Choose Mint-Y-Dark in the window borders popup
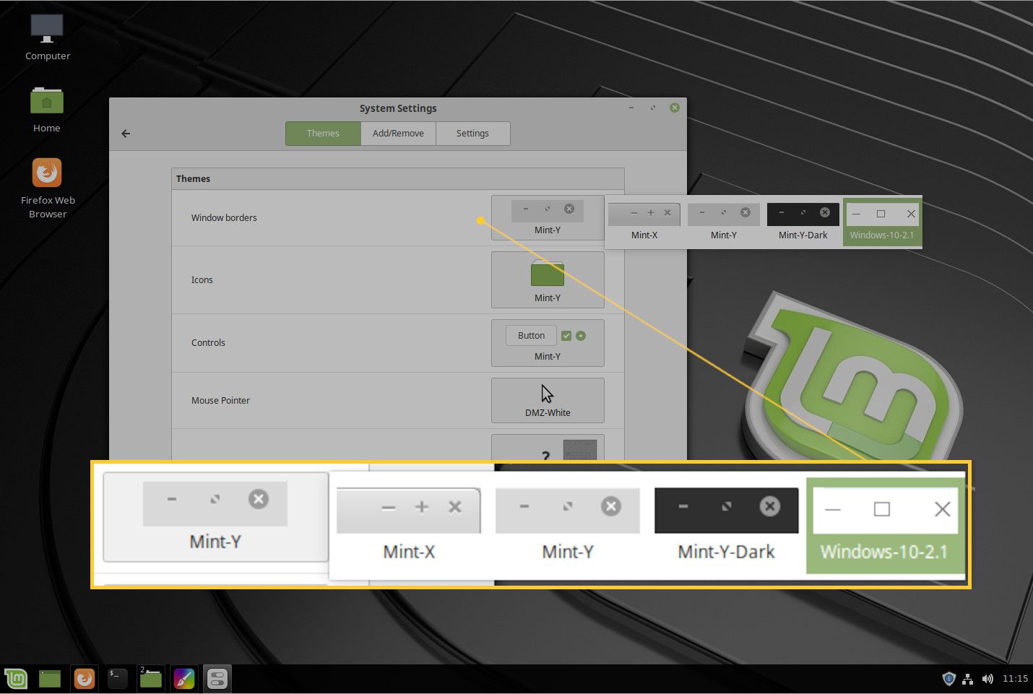Screen dimensions: 1033x694 click(x=803, y=222)
